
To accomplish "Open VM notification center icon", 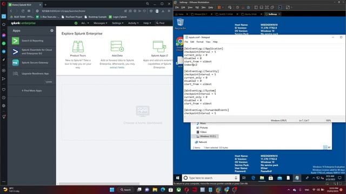I will (340, 178).
